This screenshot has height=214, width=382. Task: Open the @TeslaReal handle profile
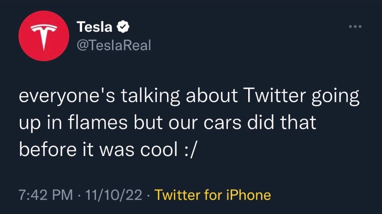(112, 45)
